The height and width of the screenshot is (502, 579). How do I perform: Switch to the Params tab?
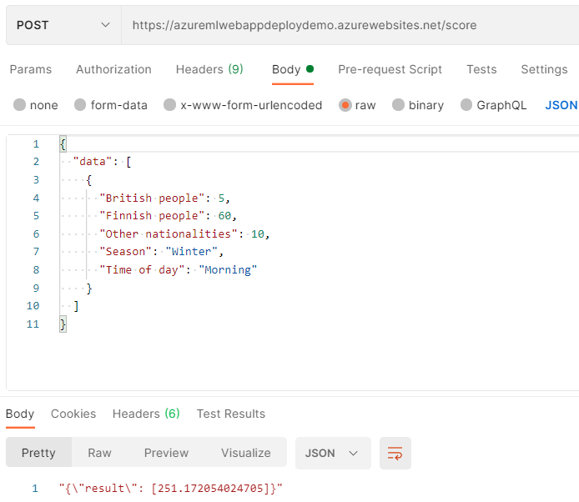[x=31, y=69]
